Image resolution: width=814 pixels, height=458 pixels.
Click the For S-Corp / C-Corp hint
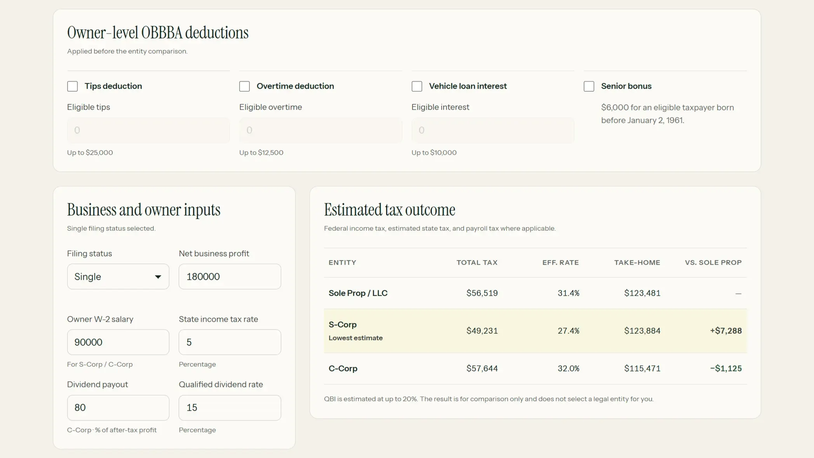point(100,364)
